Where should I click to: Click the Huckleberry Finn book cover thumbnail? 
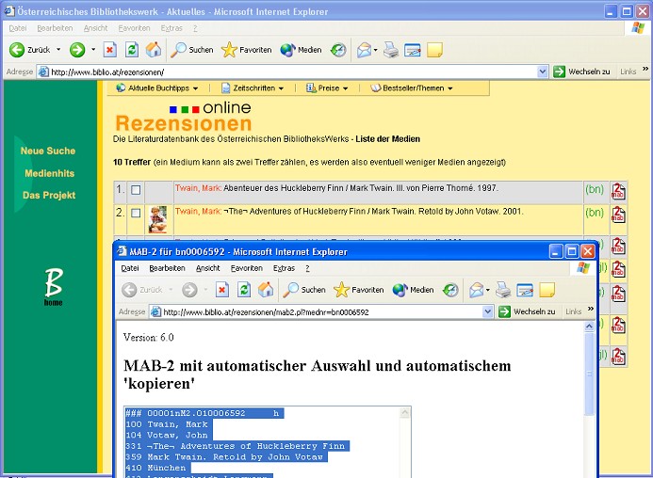pos(158,217)
